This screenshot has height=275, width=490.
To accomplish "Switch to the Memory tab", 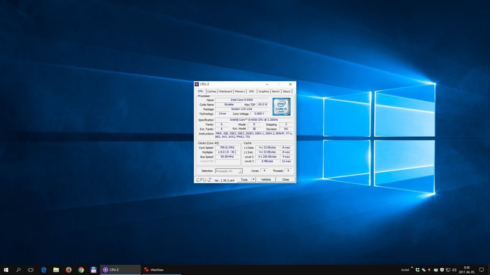I will [240, 91].
